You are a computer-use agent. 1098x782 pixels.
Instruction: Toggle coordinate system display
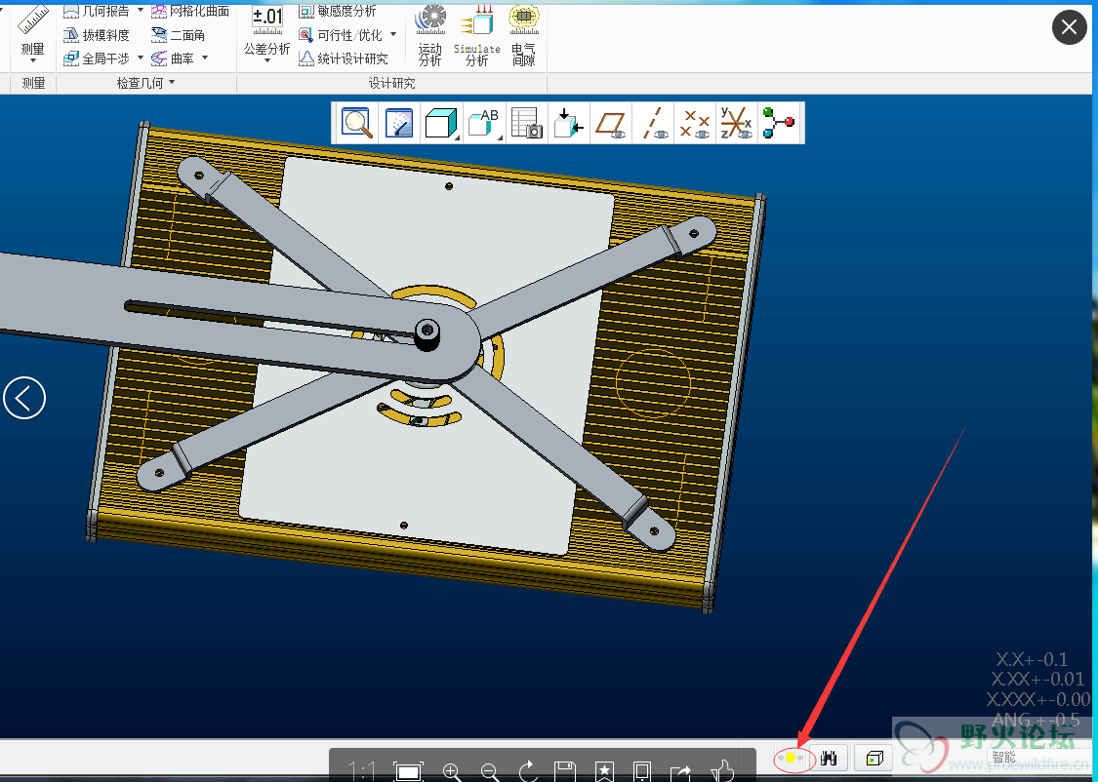737,123
